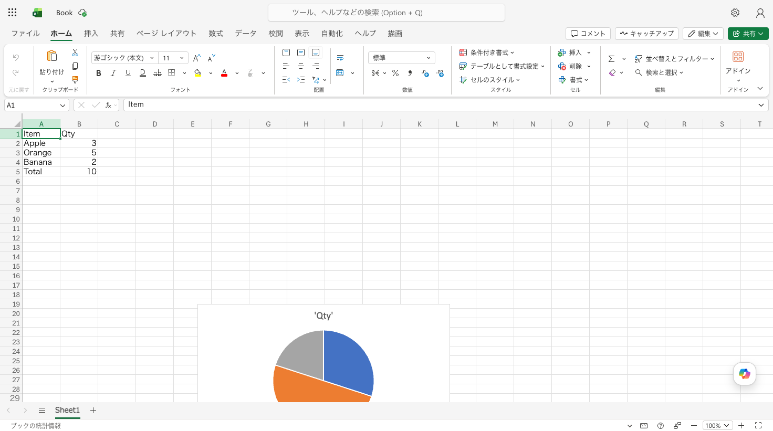Switch to the ページ レイアウト tab
This screenshot has height=431, width=773.
(x=166, y=33)
